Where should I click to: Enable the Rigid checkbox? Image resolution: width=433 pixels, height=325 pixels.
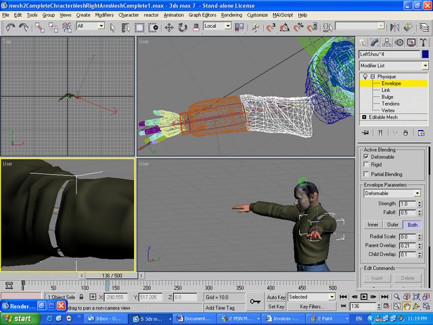click(x=367, y=165)
